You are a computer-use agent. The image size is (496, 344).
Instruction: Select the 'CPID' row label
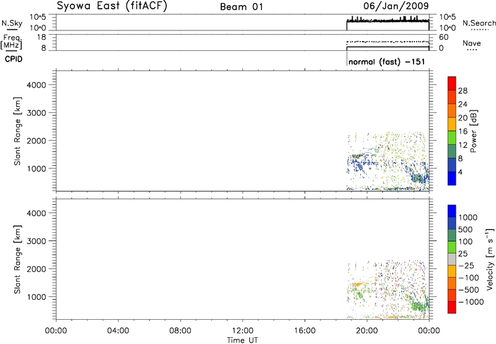[14, 59]
